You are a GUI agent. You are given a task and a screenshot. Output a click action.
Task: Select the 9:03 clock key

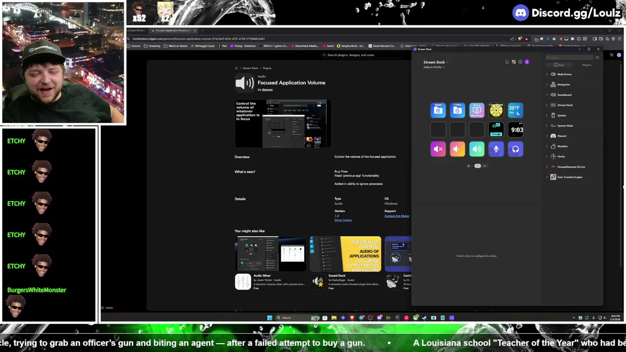[515, 130]
